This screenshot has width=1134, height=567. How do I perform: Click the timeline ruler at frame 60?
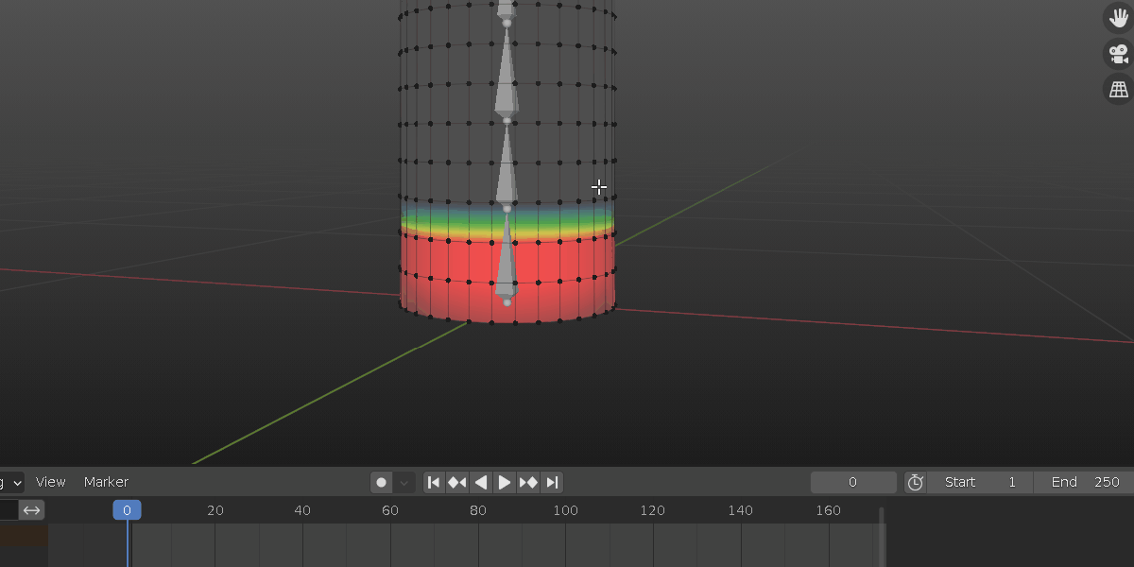point(390,510)
